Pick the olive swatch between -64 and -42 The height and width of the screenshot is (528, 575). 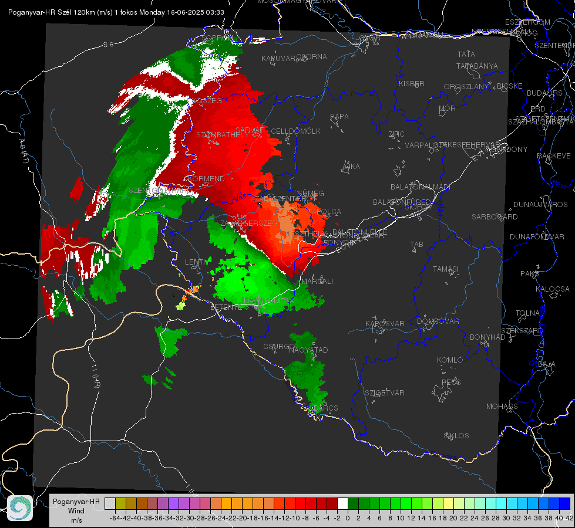coord(120,503)
